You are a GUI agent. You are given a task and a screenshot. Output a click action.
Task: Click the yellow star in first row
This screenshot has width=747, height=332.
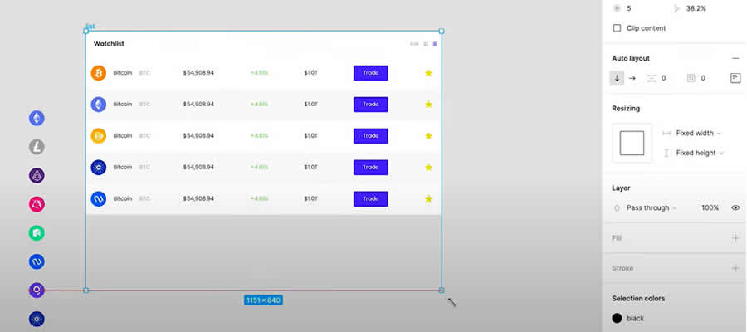(x=428, y=73)
